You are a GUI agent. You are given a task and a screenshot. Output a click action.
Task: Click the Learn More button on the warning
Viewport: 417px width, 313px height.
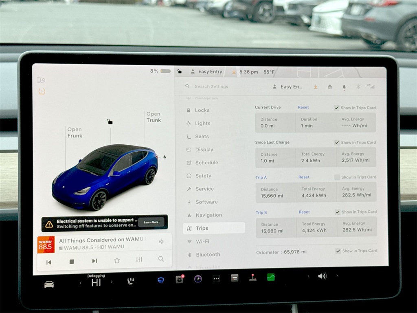[x=151, y=222]
